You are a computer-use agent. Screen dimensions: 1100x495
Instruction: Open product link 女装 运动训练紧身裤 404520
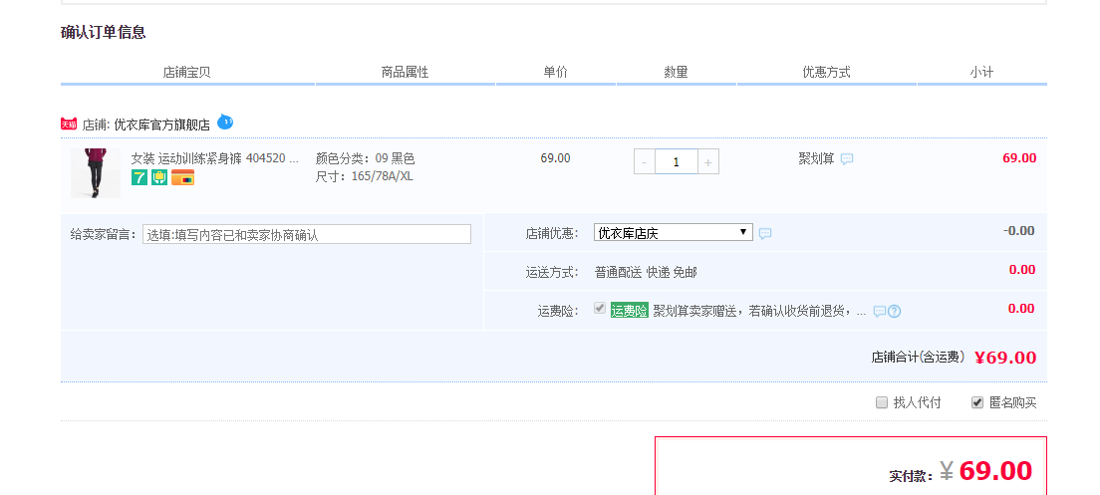click(x=215, y=158)
